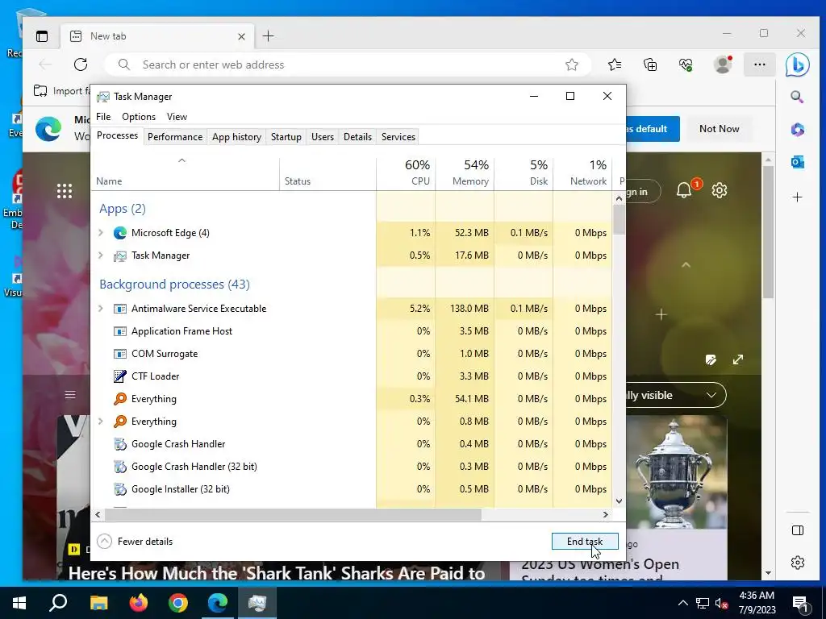Open the View menu in Task Manager

(x=177, y=117)
